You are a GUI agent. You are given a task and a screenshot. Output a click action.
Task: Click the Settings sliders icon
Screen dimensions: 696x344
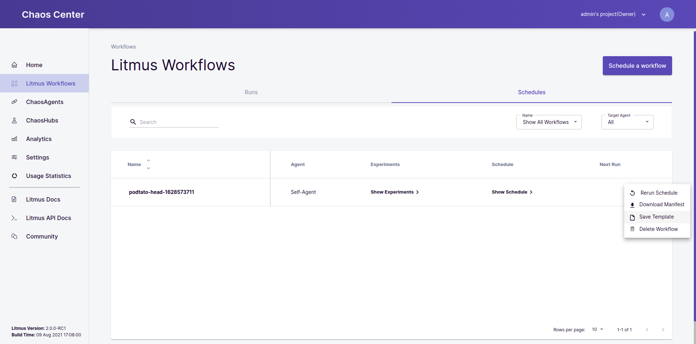[14, 157]
